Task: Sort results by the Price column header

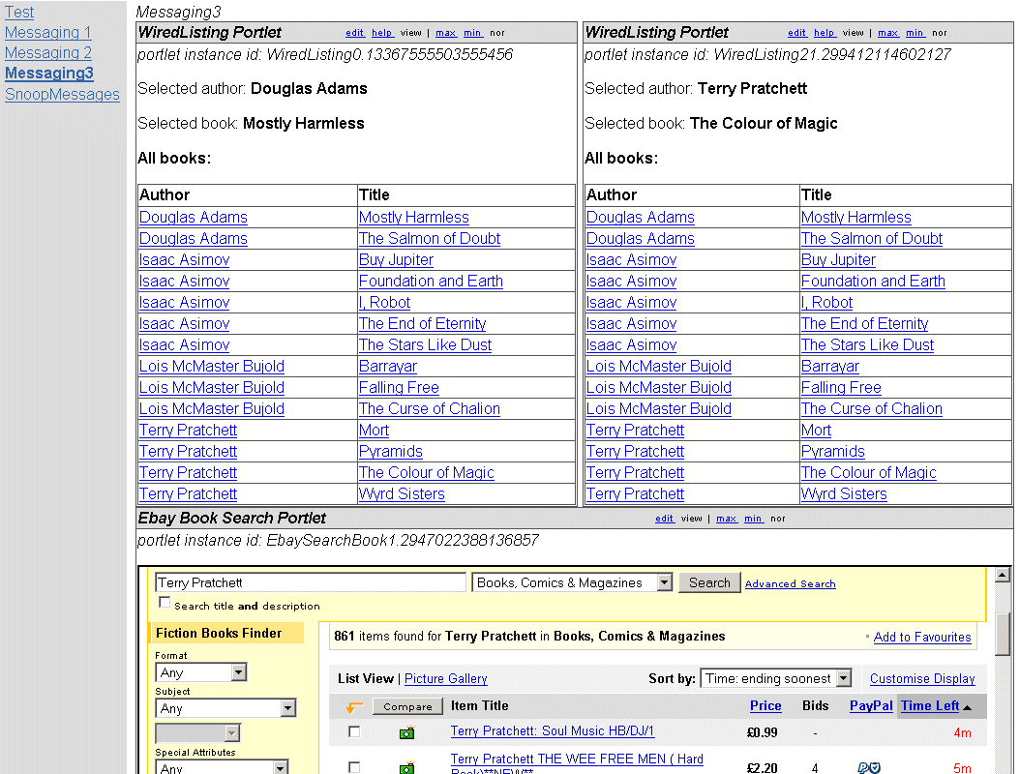Action: 765,705
